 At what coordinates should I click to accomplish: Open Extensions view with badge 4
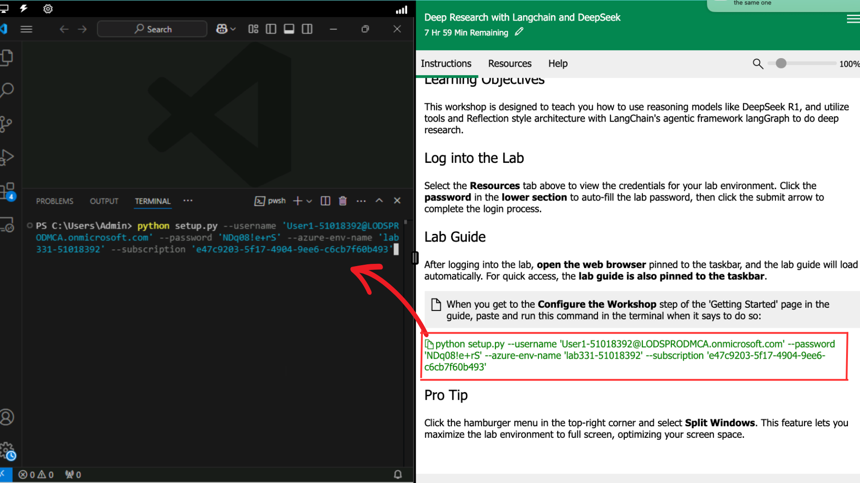tap(8, 191)
